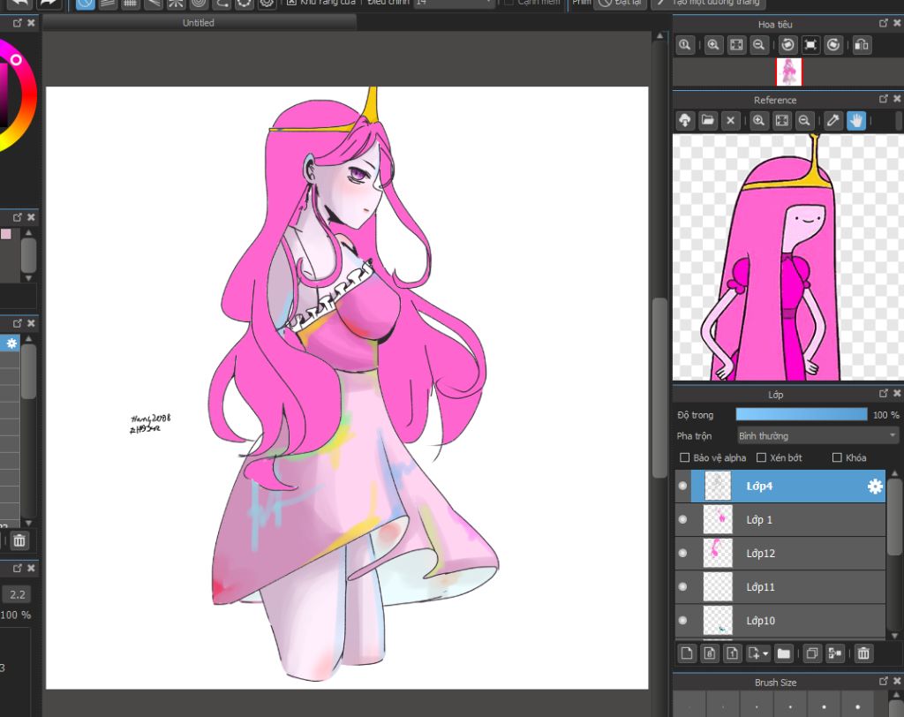Zoom out using the Navigator panel
Screen dimensions: 904x717
759,45
